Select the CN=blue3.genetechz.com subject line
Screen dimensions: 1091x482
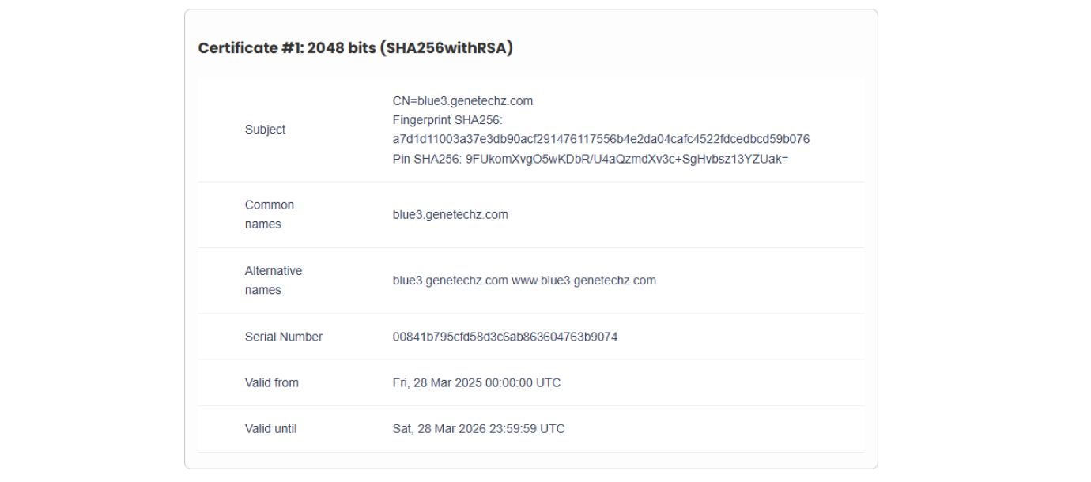click(462, 101)
